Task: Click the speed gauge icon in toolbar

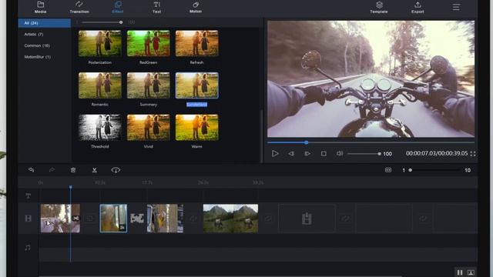Action: click(x=116, y=170)
